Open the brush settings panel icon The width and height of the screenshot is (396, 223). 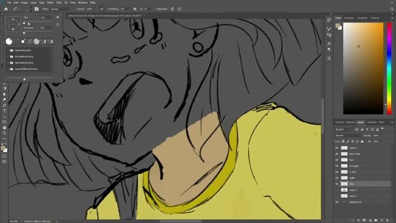(37, 9)
